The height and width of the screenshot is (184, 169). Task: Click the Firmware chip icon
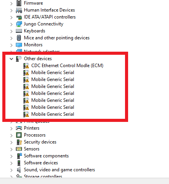pos(19,3)
